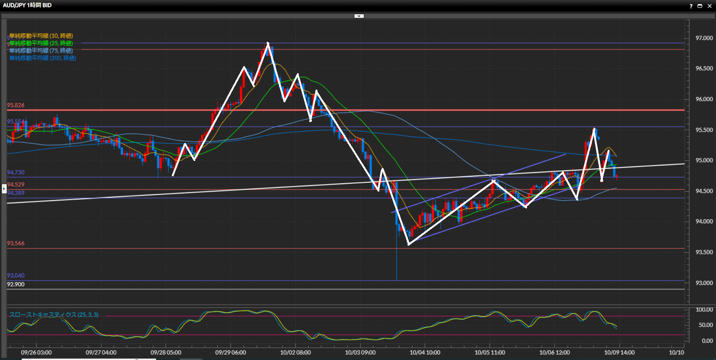This screenshot has width=716, height=360.
Task: Select the 92.900 white line label
Action: pos(16,285)
